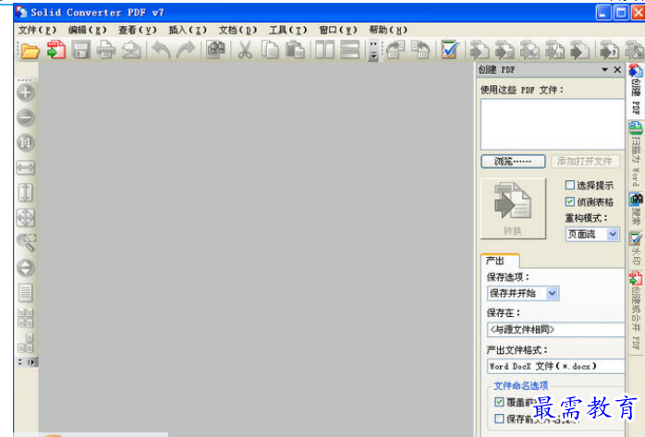Screen dimensions: 645x437
Task: Click the red convert-to-PDF toolbar icon
Action: pyautogui.click(x=56, y=50)
